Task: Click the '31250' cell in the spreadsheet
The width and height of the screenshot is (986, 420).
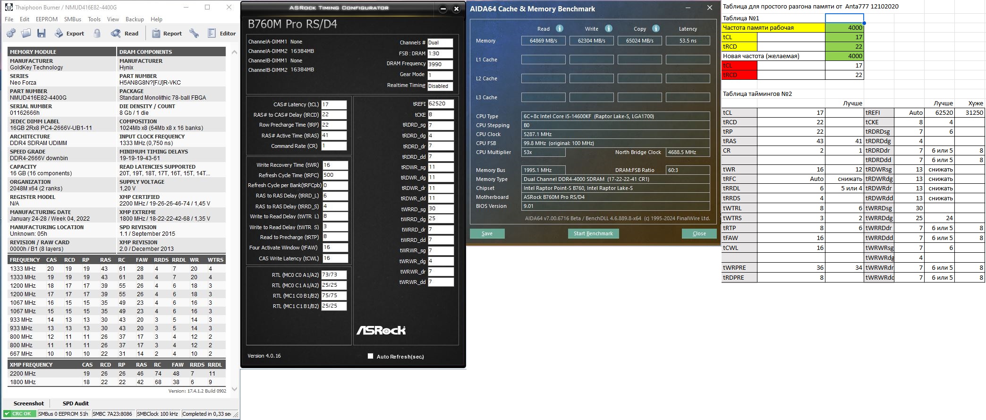Action: pyautogui.click(x=970, y=112)
